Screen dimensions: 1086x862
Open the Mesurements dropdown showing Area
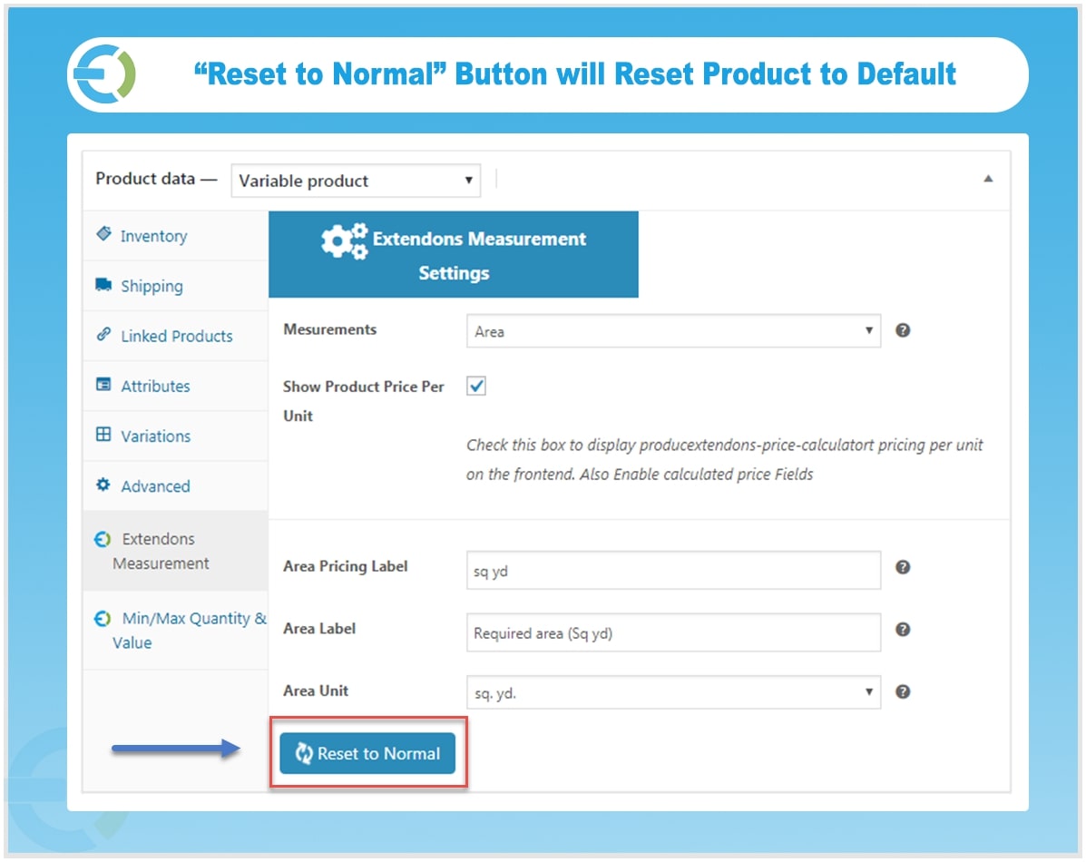click(671, 330)
